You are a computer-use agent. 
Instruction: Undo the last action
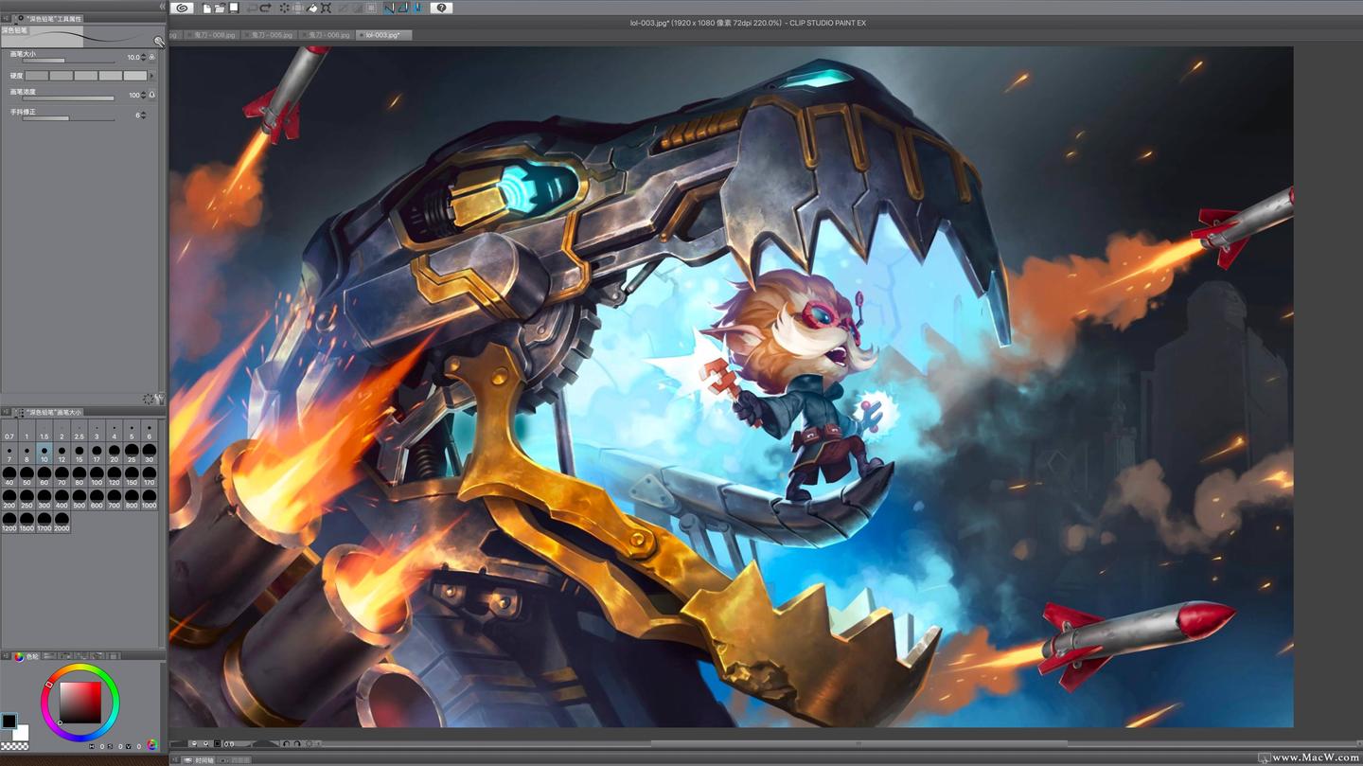(252, 8)
